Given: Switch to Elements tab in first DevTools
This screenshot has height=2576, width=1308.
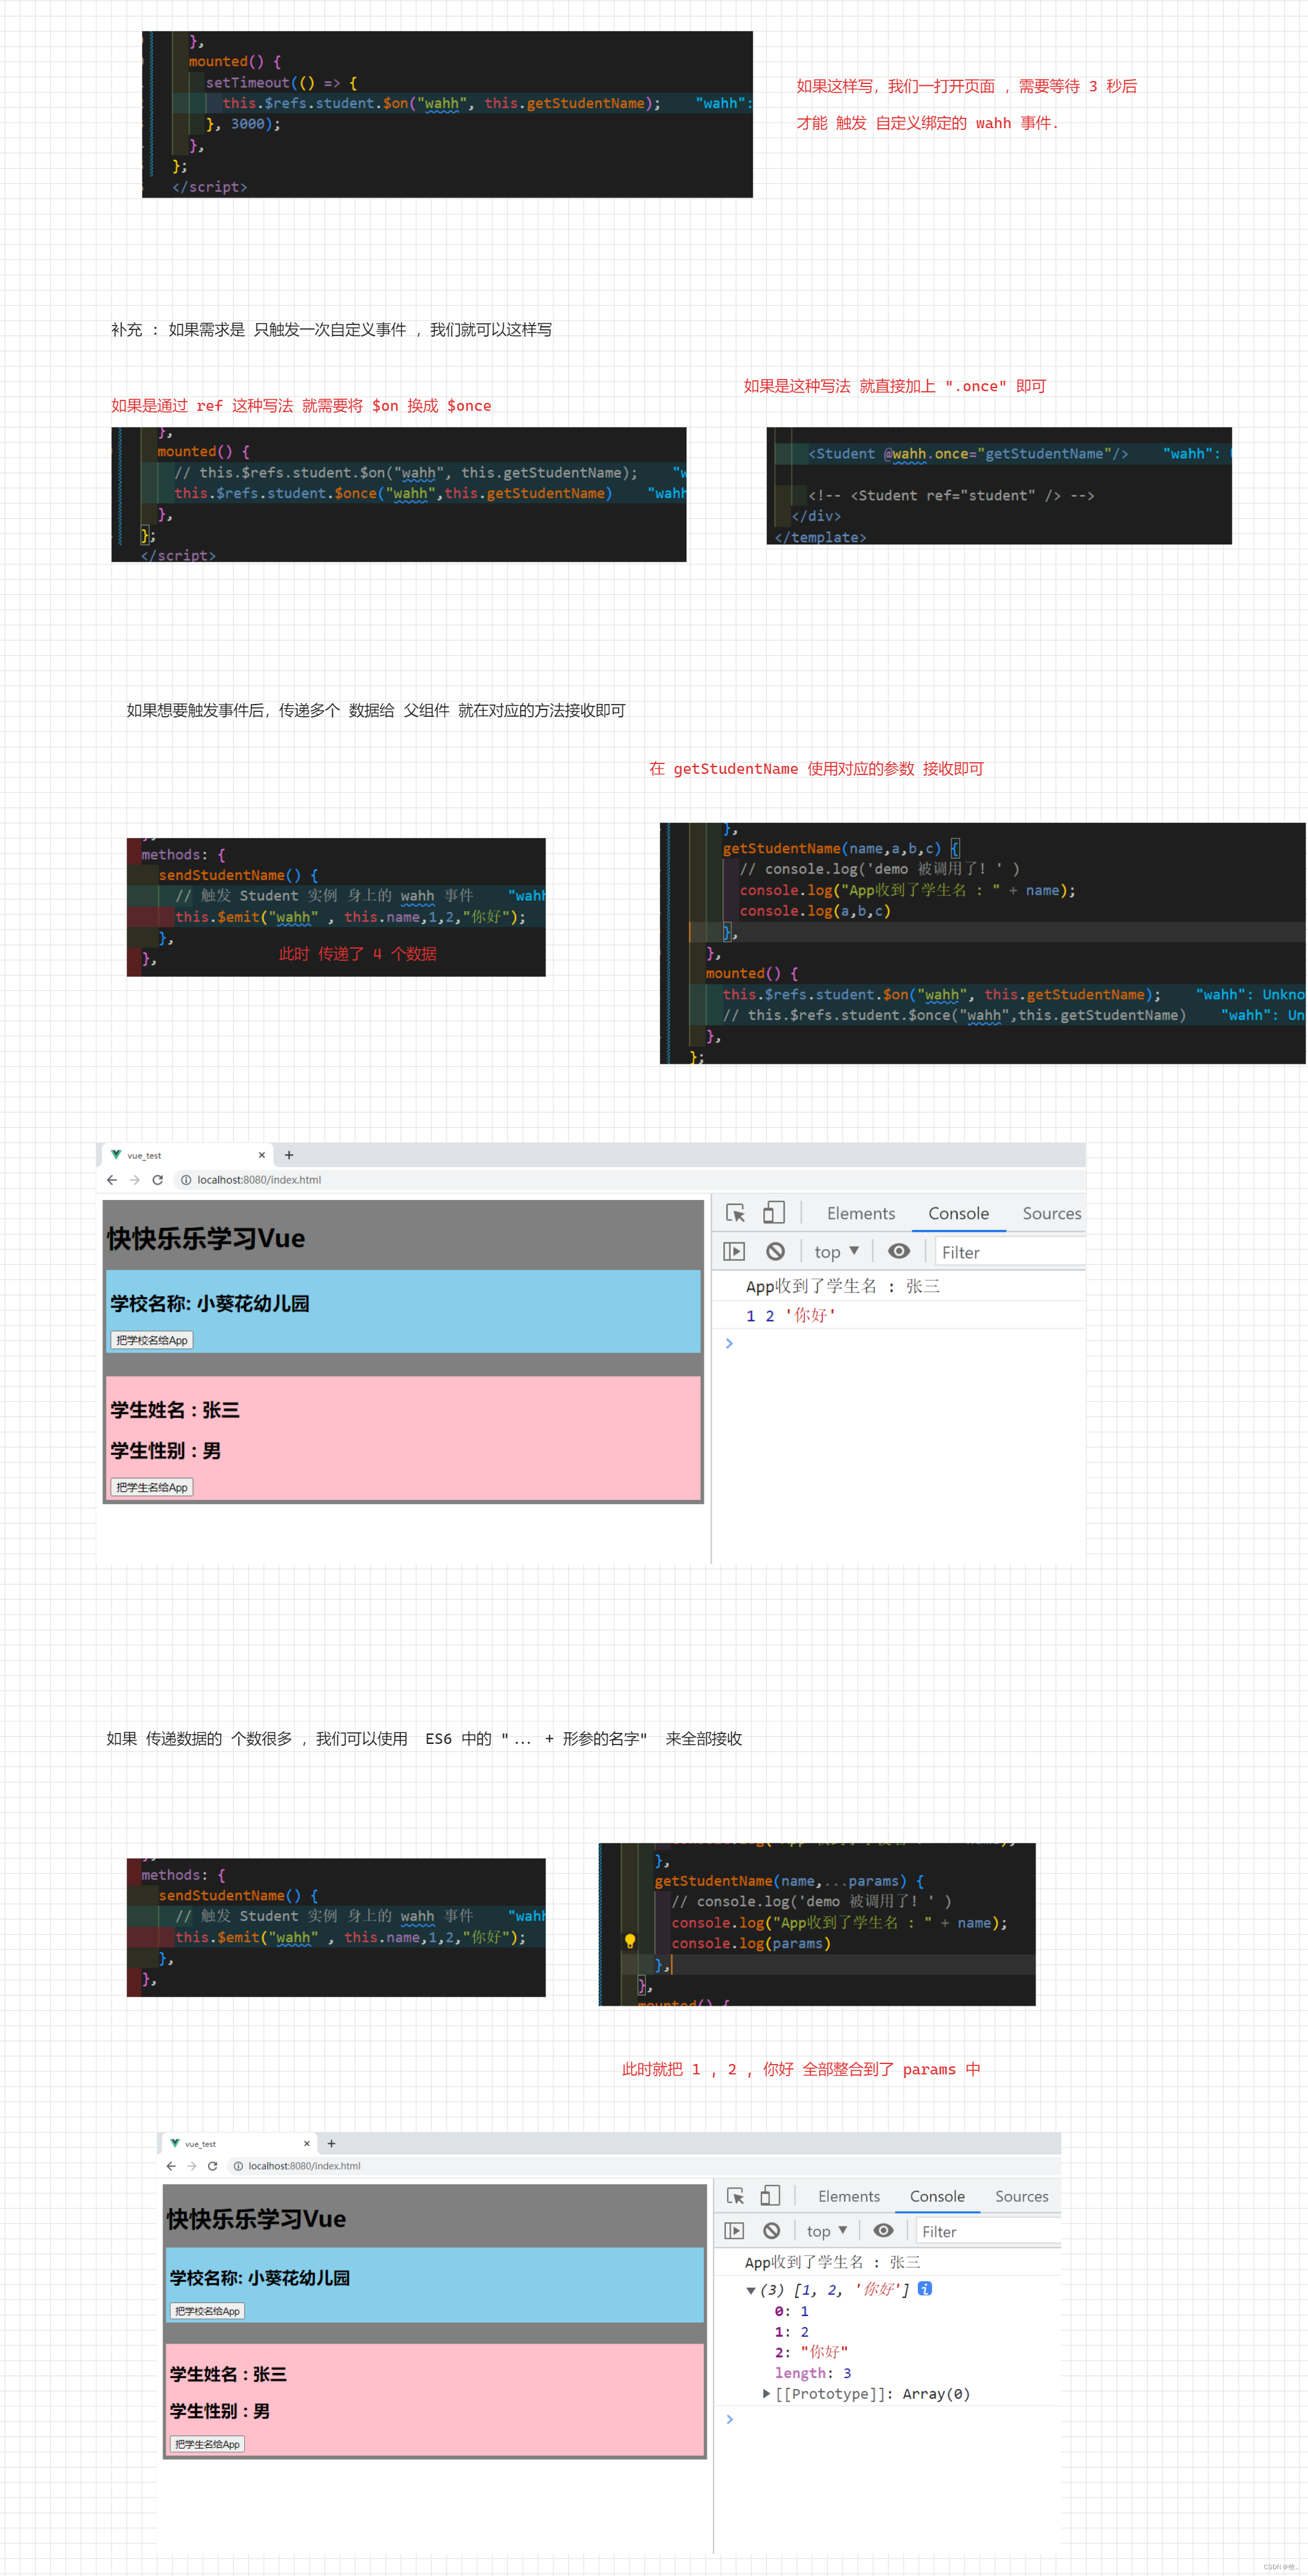Looking at the screenshot, I should [x=861, y=1213].
